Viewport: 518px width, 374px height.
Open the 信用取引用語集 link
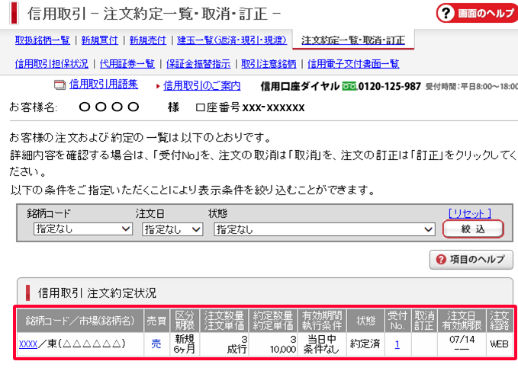tap(104, 85)
